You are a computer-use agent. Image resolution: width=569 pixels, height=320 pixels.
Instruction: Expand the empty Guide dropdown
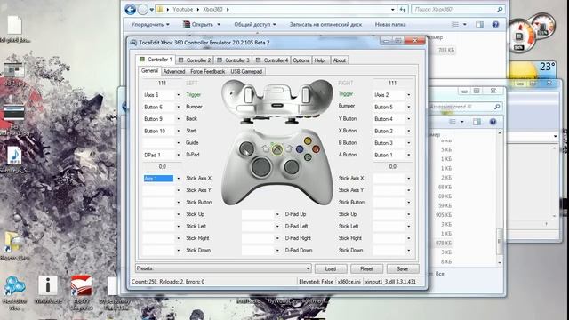[178, 143]
